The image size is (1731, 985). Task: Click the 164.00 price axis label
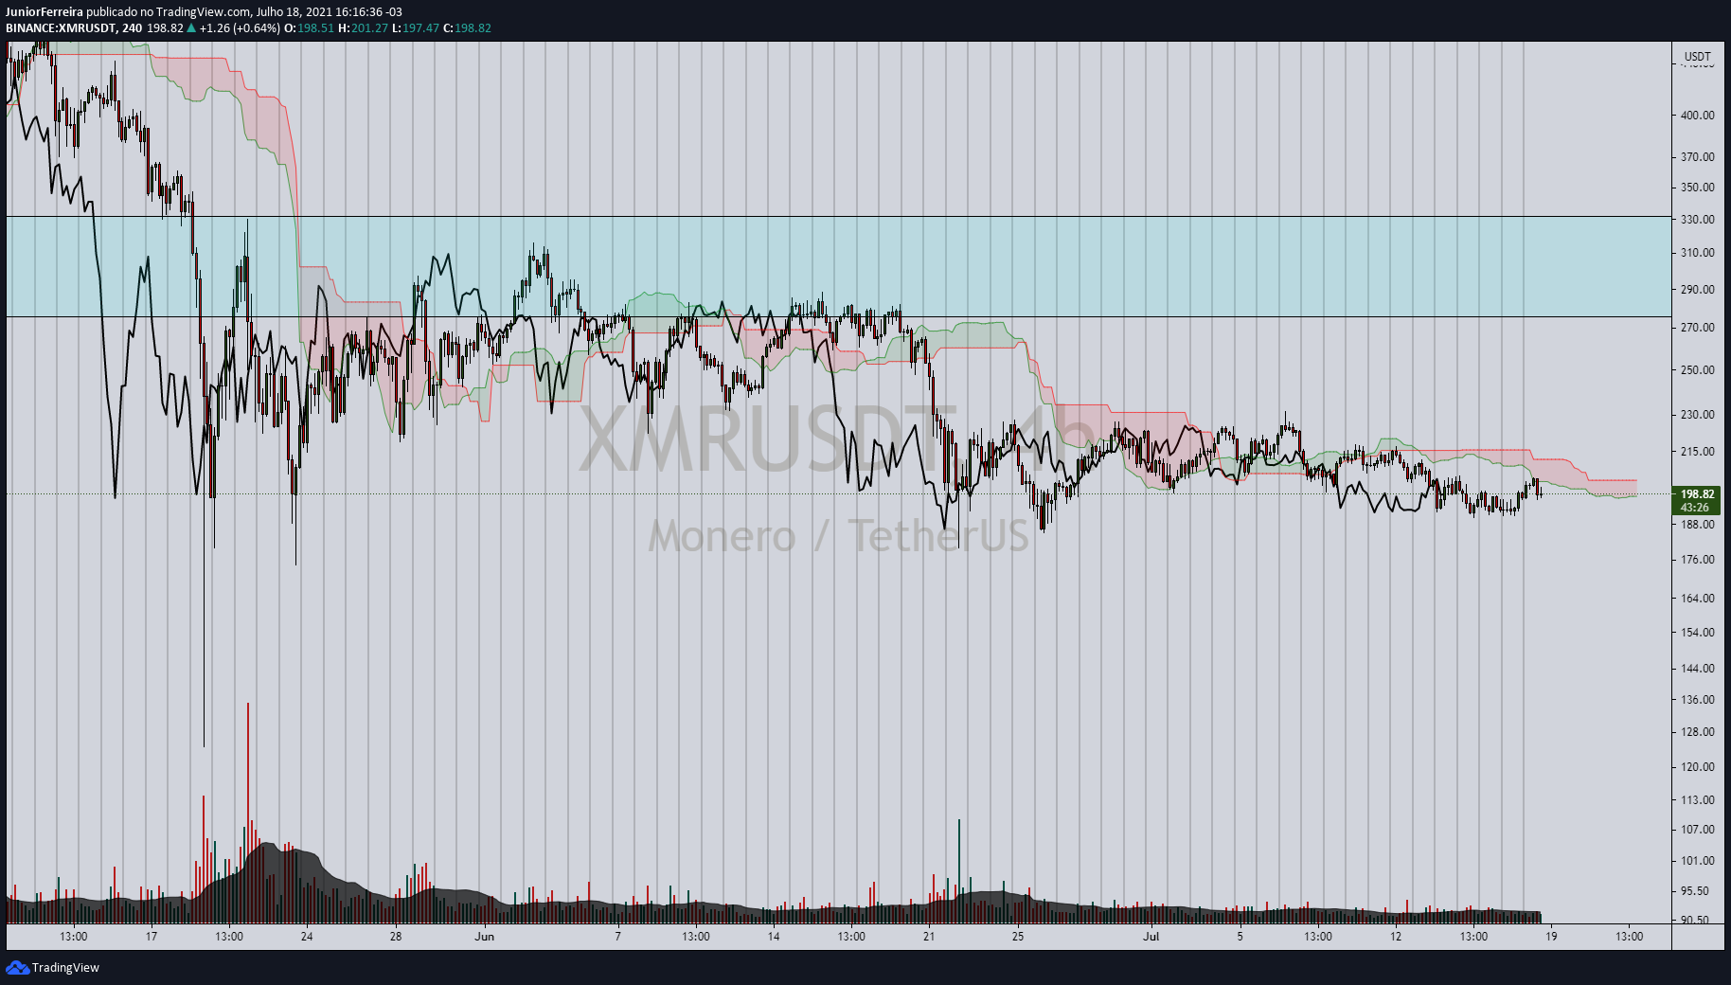(x=1697, y=599)
